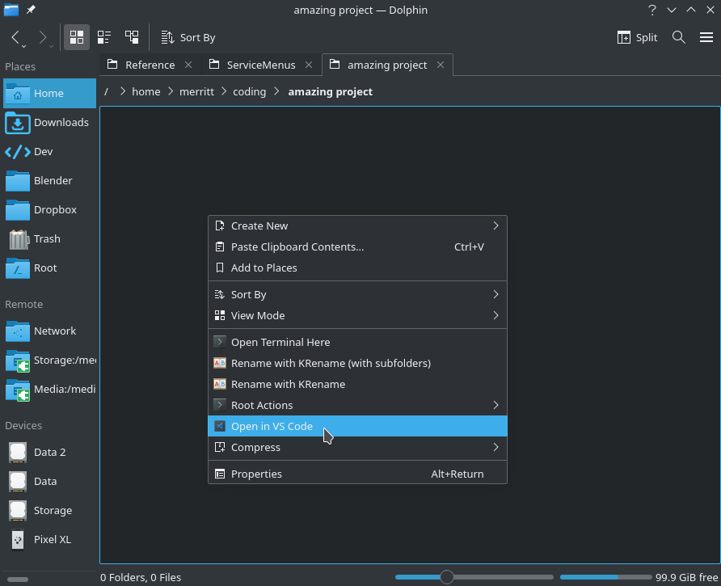The width and height of the screenshot is (721, 586).
Task: Open Dropbox folder in Places
Action: [49, 209]
